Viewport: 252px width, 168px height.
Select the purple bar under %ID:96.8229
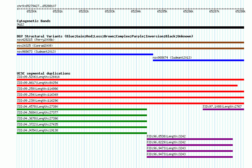tap(190, 145)
